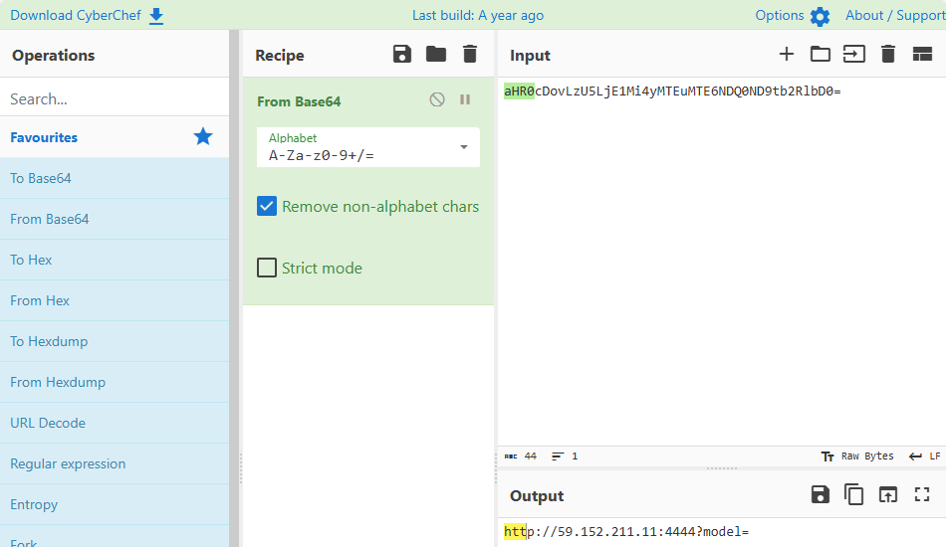Image resolution: width=946 pixels, height=547 pixels.
Task: Save the recipe with the floppy icon
Action: [402, 55]
